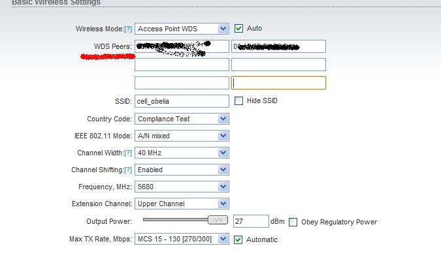Click the Wireless Mode help [?] link
This screenshot has width=441, height=261.
pos(128,29)
